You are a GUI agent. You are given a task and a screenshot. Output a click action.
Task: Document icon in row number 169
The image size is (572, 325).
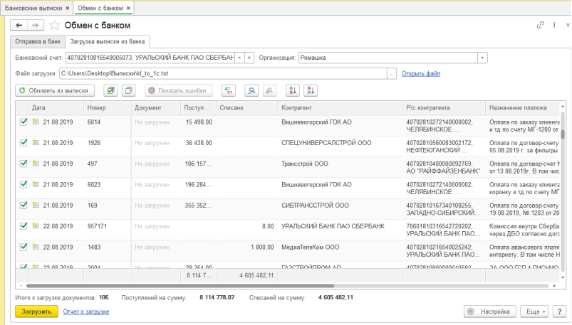coord(36,205)
